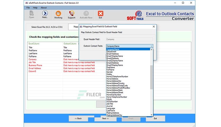The image size is (221, 127).
Task: Select CompanyName in the dropdown list
Action: tap(128, 49)
